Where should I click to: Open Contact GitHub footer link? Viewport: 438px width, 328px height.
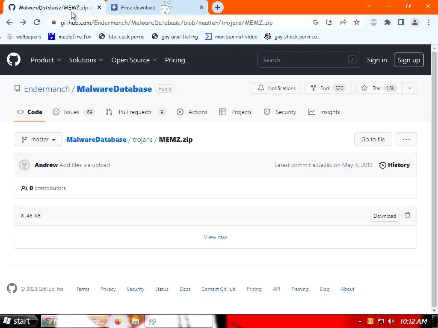click(x=219, y=289)
